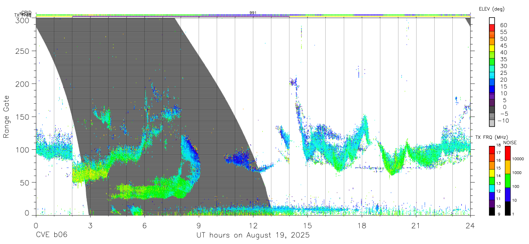Click the '45' elevation legend label
Viewport: 529px width, 244px height.
504,45
